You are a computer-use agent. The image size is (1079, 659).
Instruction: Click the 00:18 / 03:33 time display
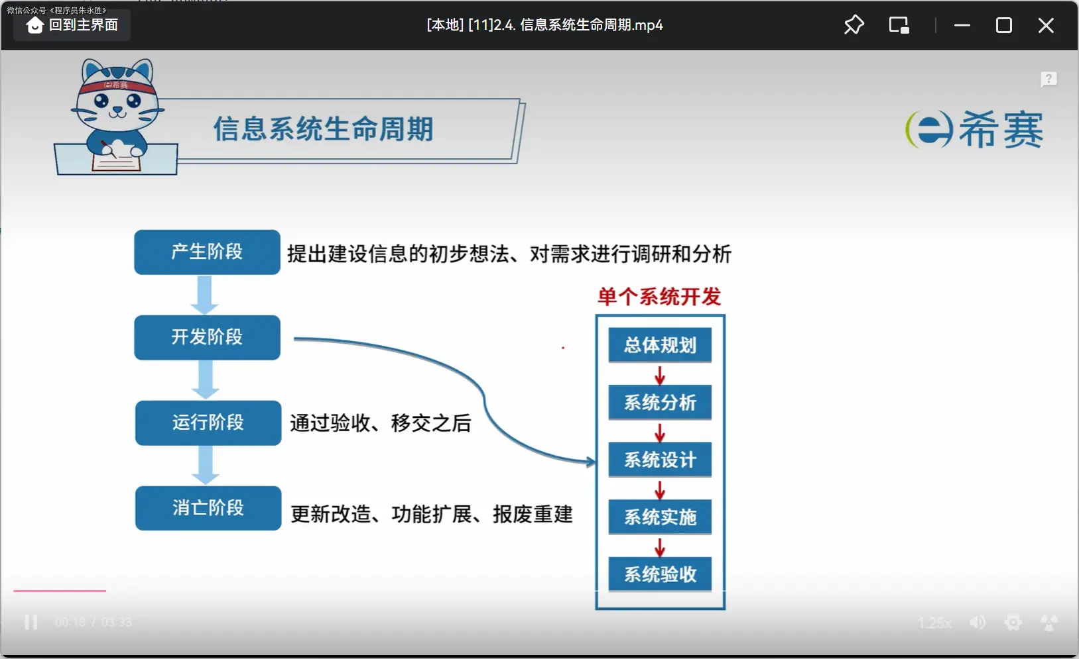pyautogui.click(x=94, y=623)
